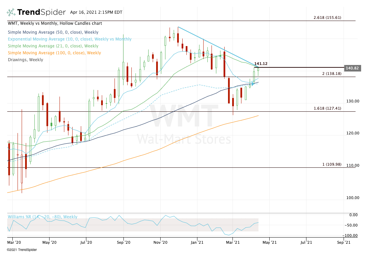The image size is (368, 253).
Task: Click the '1 (109.98)' Fibonacci level label
Action: pos(332,164)
